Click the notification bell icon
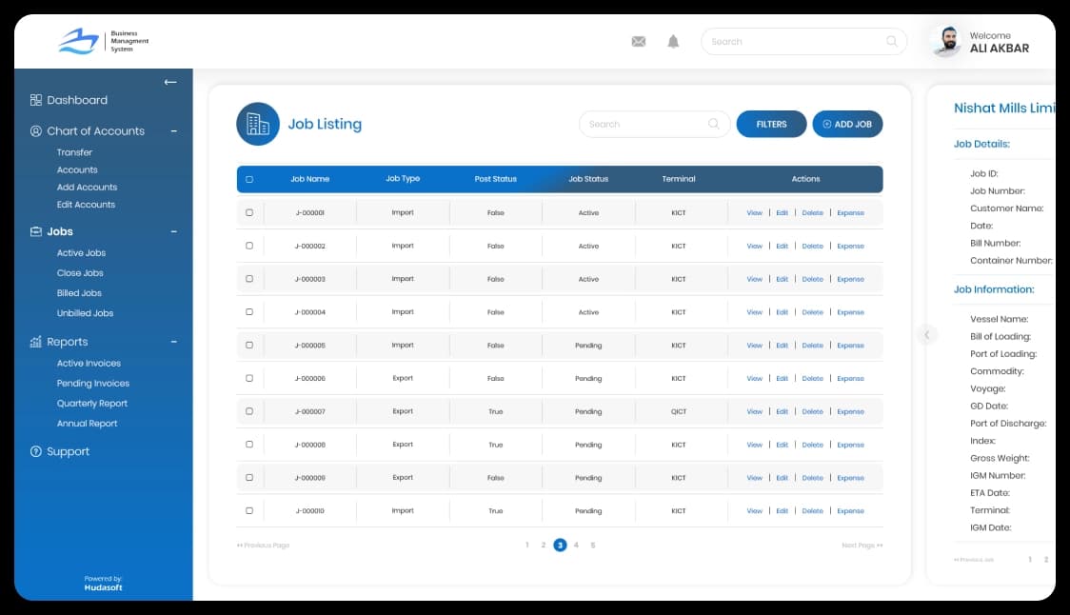 pos(673,42)
